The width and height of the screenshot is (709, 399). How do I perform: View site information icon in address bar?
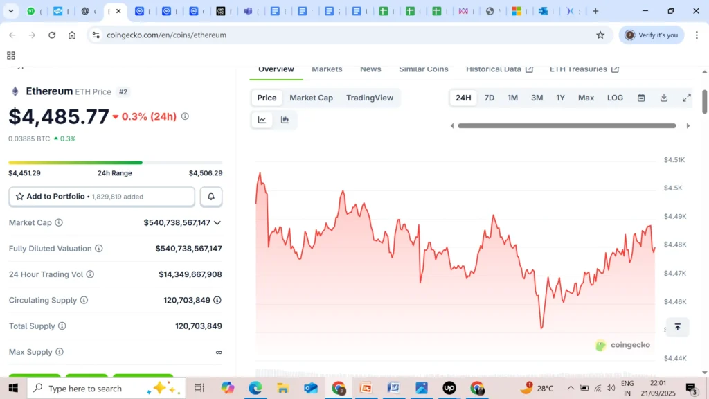click(96, 35)
